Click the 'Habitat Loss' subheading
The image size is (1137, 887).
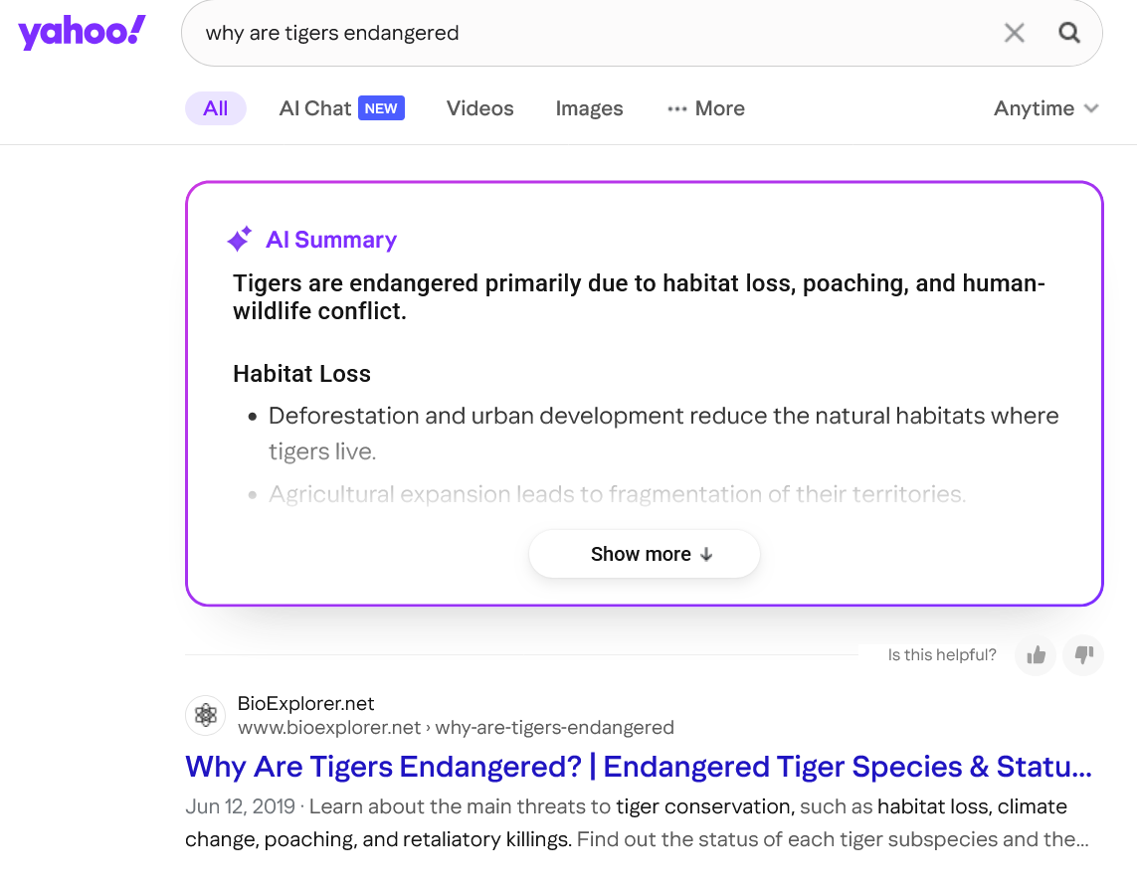pyautogui.click(x=301, y=373)
